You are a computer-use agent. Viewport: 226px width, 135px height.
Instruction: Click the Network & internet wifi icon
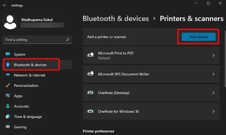8,75
